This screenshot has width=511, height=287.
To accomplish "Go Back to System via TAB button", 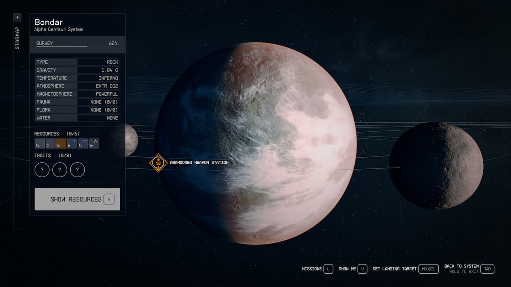I will [488, 269].
